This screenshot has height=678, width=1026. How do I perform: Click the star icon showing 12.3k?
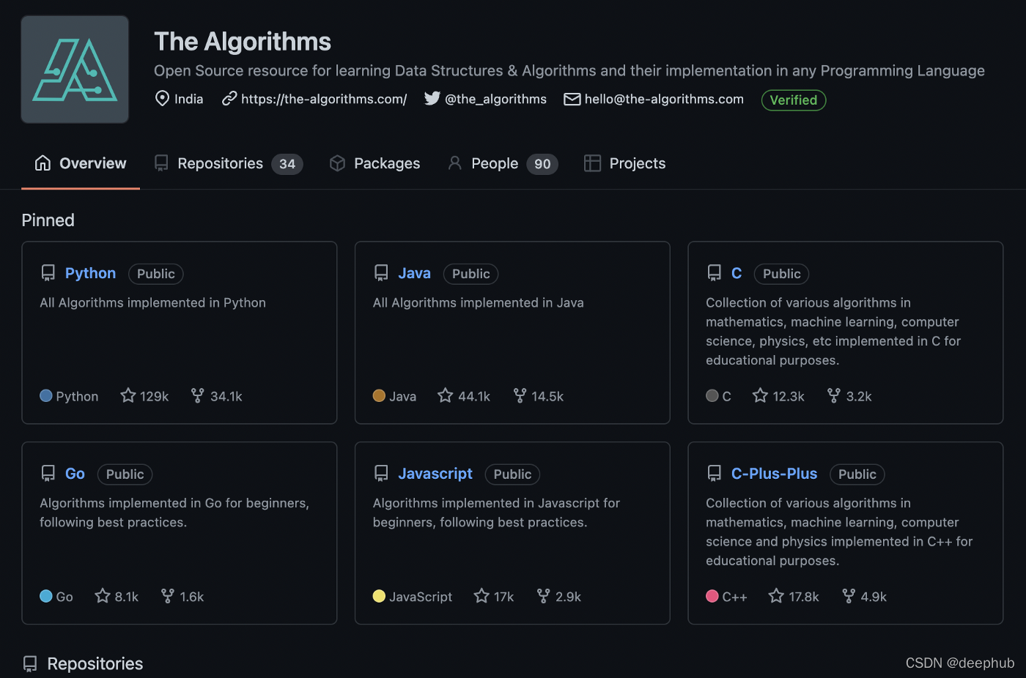tap(760, 395)
